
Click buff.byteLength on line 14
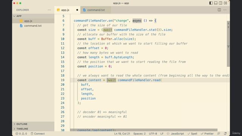(x=119, y=57)
